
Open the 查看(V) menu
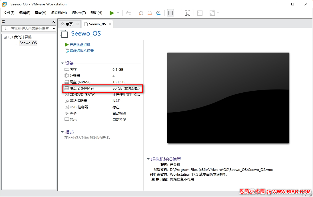(x=40, y=13)
